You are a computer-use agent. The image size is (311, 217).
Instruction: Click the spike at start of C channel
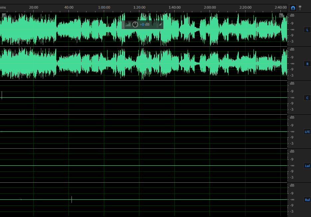(2, 95)
